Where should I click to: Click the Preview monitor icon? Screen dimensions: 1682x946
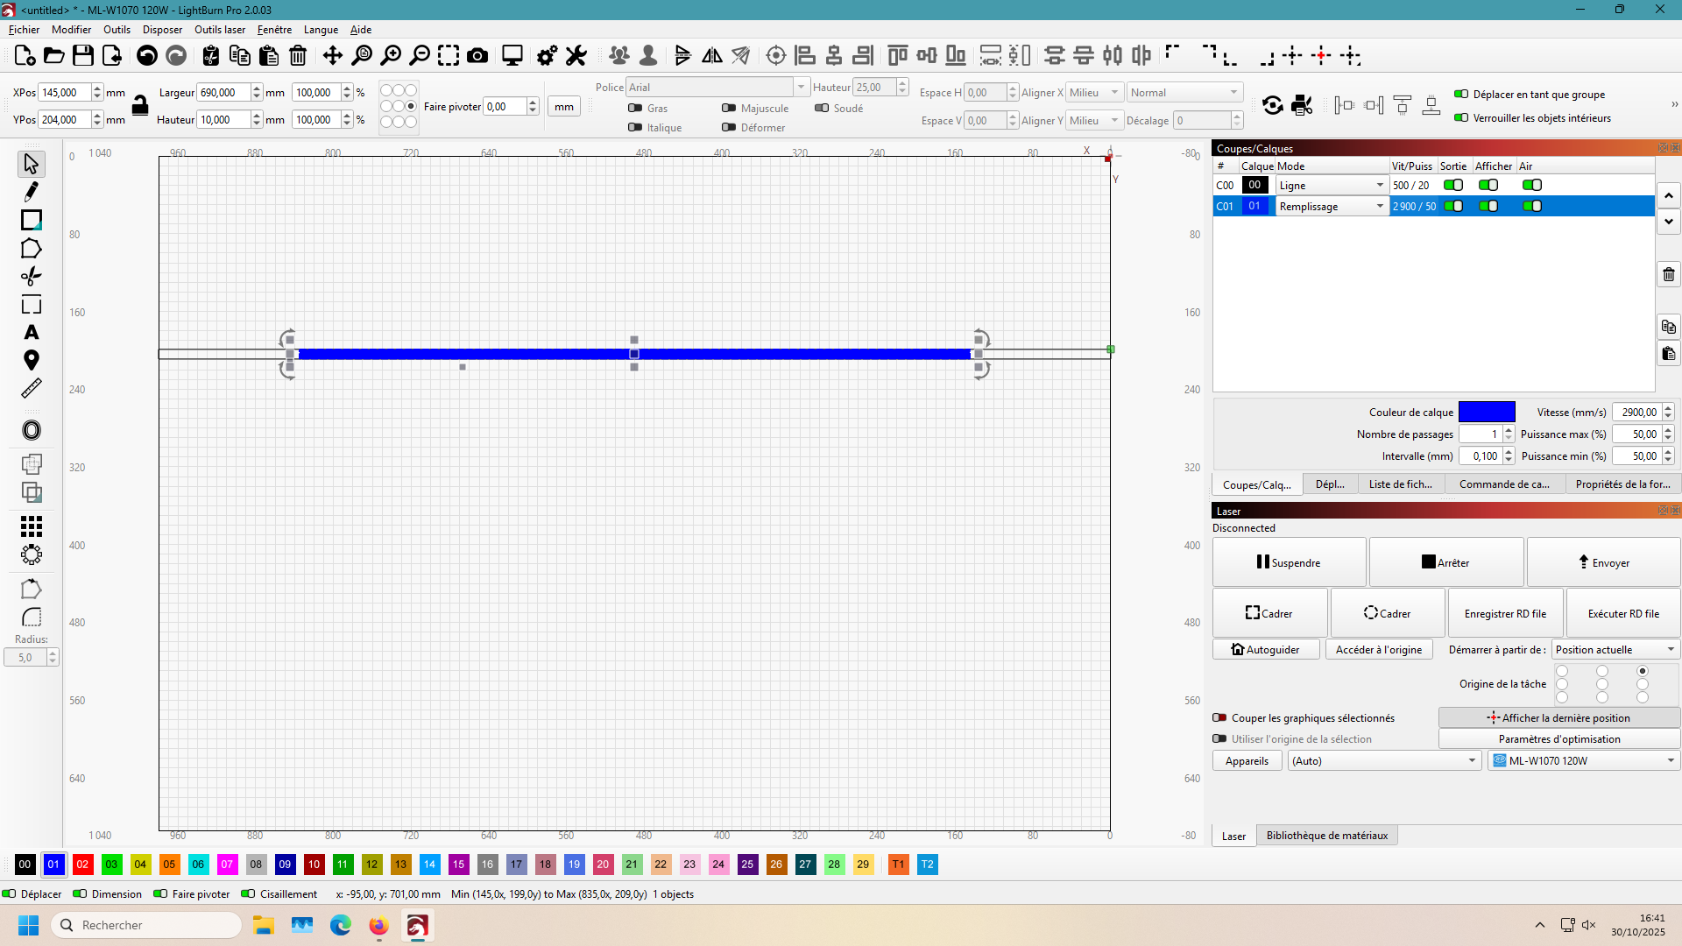(x=512, y=56)
